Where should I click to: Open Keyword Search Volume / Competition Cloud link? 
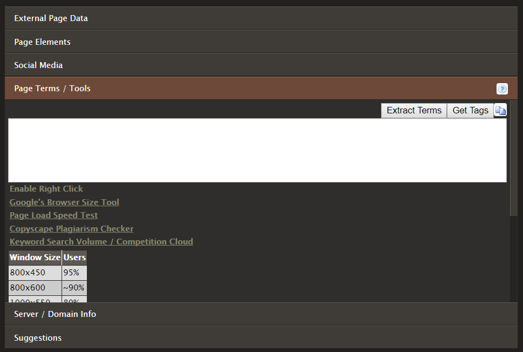click(101, 242)
